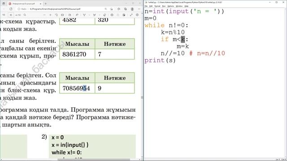Open a new browser tab

[46, 4]
